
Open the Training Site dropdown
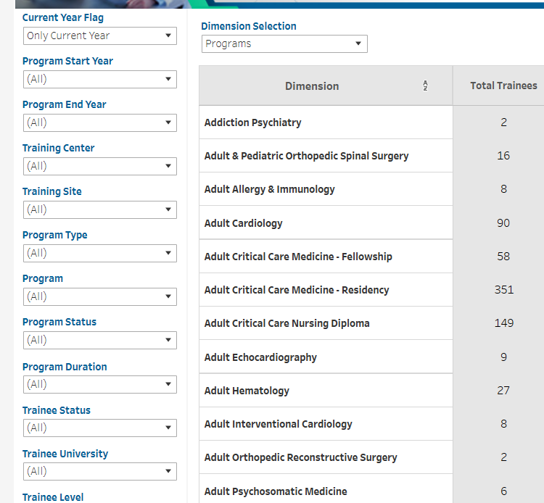click(x=99, y=209)
